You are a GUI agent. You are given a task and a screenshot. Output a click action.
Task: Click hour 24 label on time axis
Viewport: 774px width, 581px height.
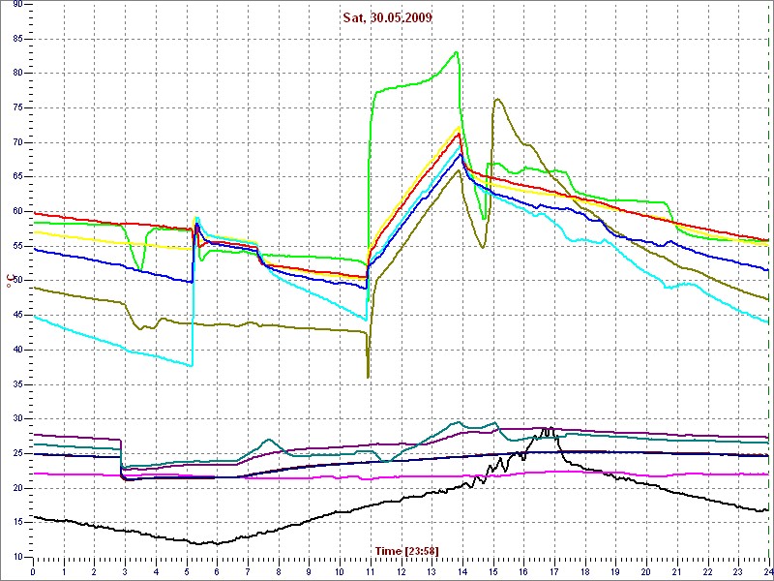tap(767, 572)
